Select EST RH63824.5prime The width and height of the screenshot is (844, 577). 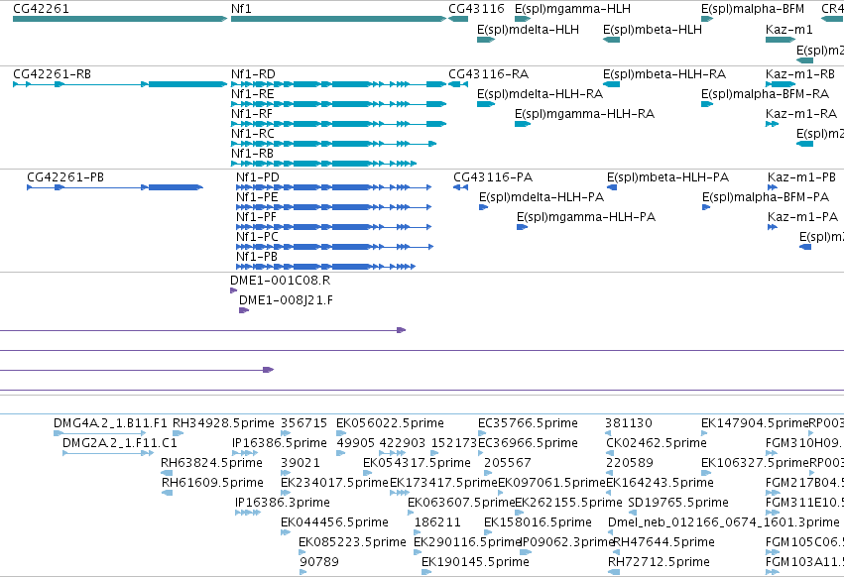point(167,473)
